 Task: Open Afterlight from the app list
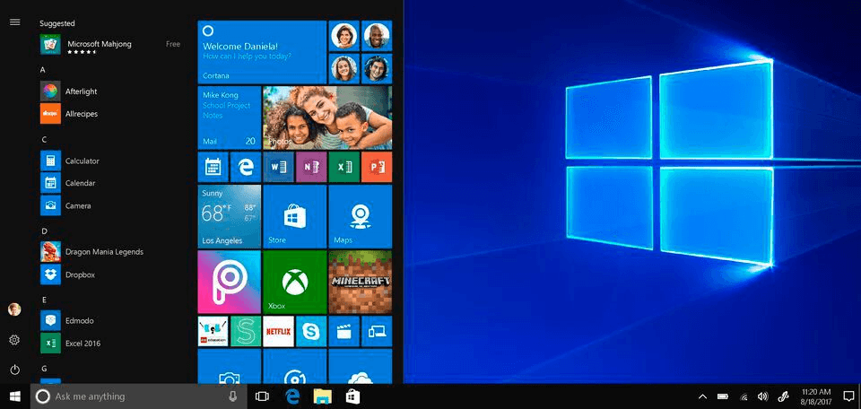[81, 91]
